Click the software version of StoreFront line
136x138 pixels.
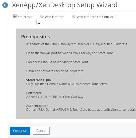(x=55, y=71)
